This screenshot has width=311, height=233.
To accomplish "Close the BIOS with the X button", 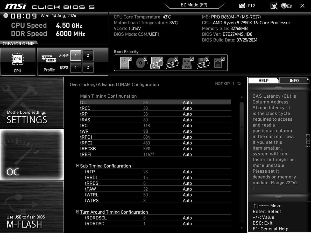I will (x=302, y=6).
